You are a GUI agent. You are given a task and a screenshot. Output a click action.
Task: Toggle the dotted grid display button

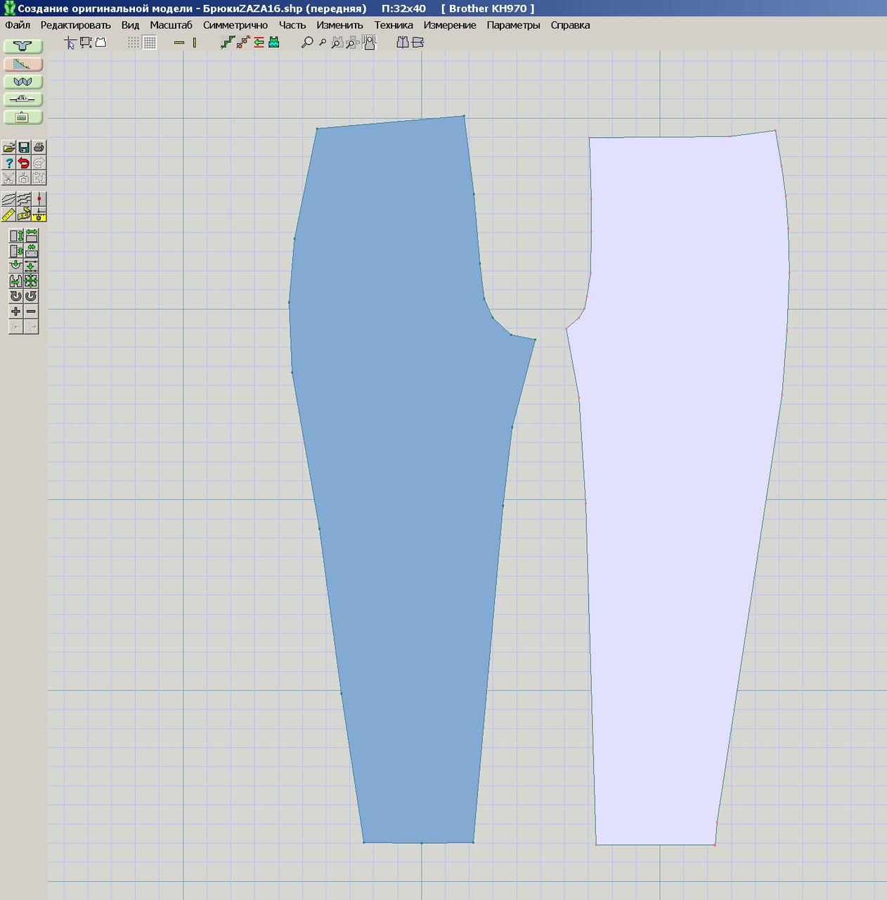click(134, 43)
